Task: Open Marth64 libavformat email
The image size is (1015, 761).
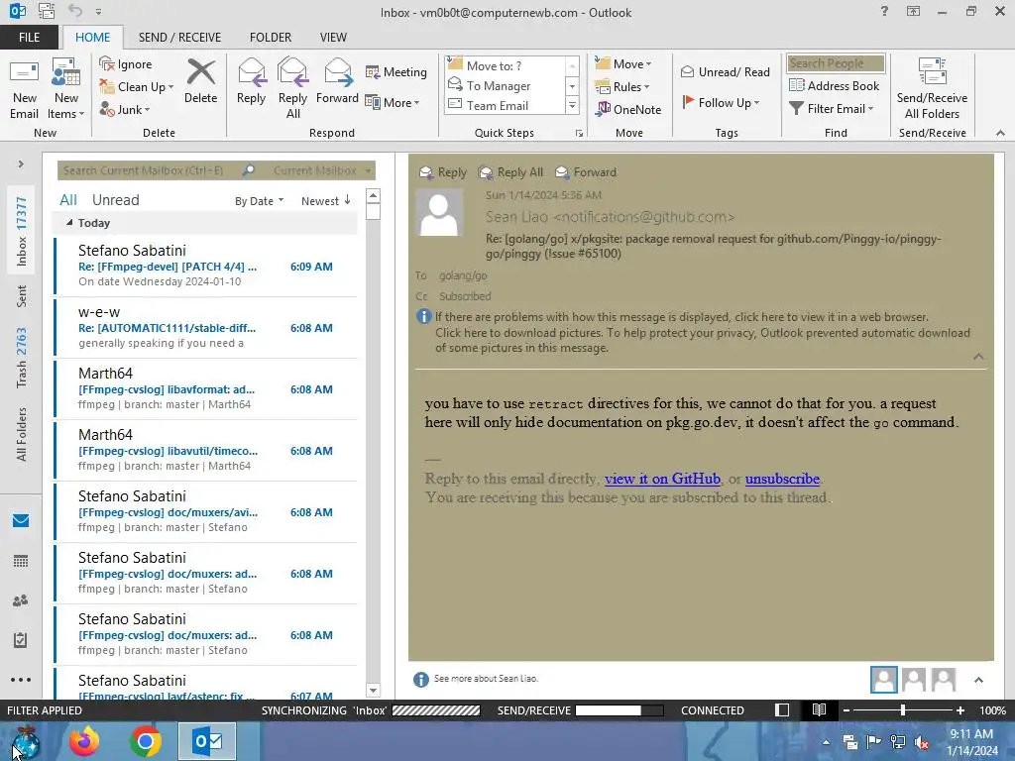Action: coord(206,389)
